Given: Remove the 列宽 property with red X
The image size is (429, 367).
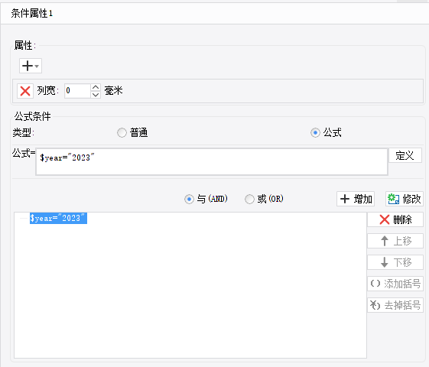Looking at the screenshot, I should 25,91.
